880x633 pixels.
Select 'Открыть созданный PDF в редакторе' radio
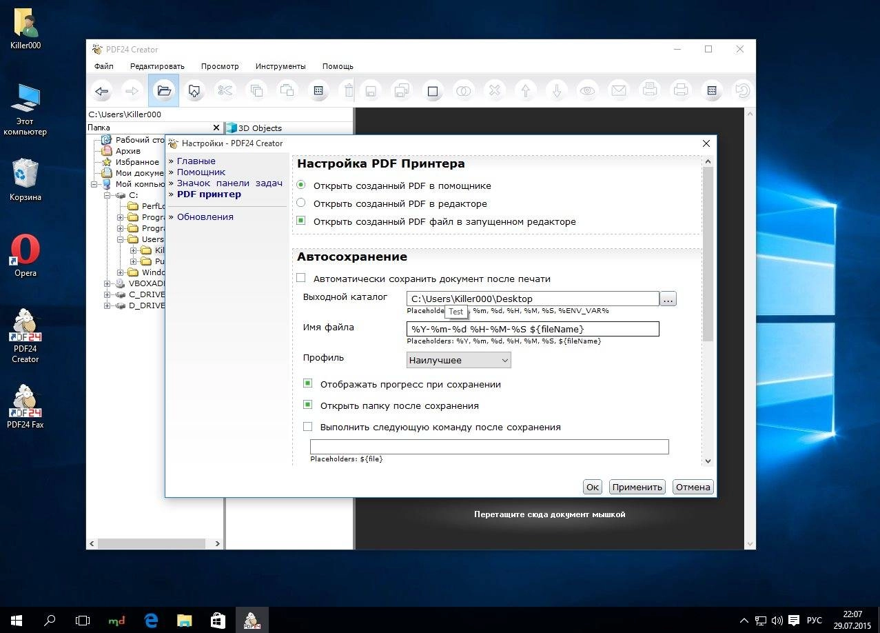pyautogui.click(x=300, y=203)
